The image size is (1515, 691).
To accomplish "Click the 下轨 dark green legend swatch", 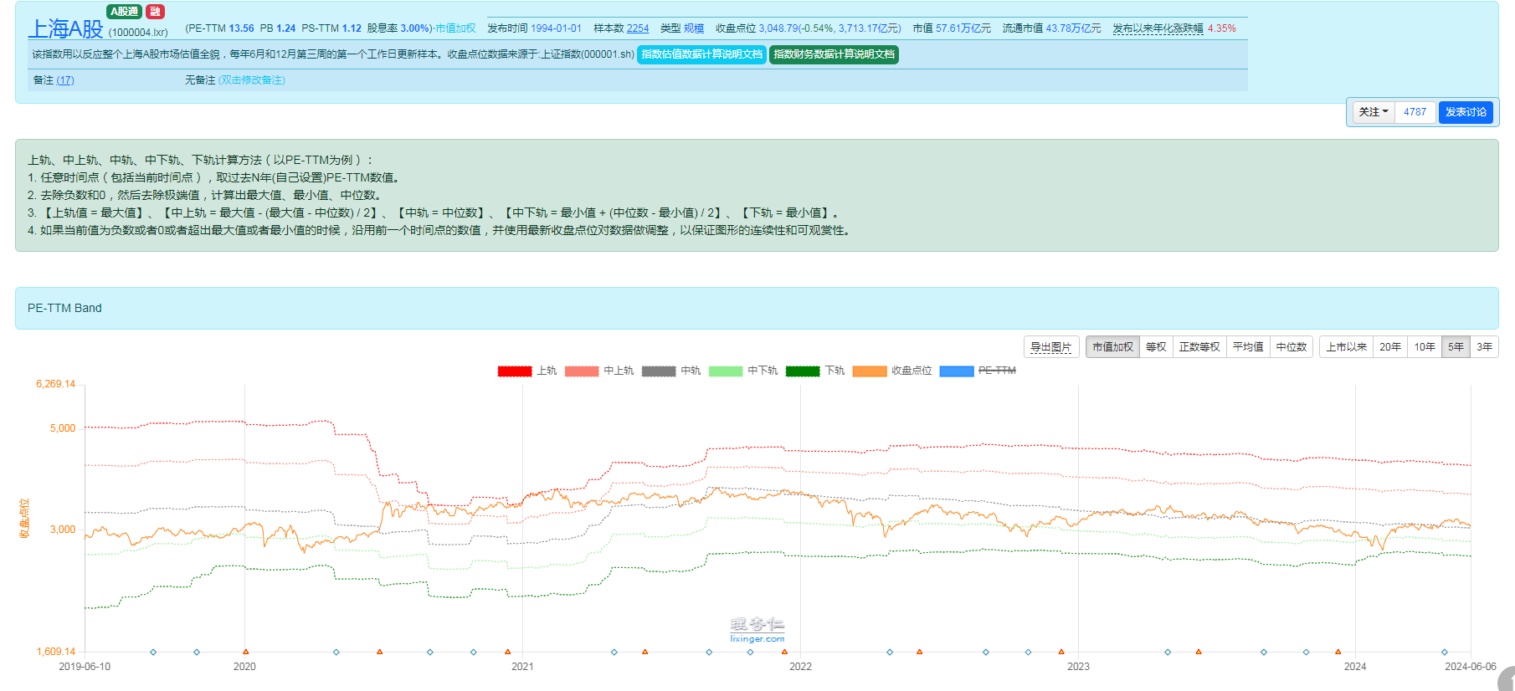I will pyautogui.click(x=802, y=371).
